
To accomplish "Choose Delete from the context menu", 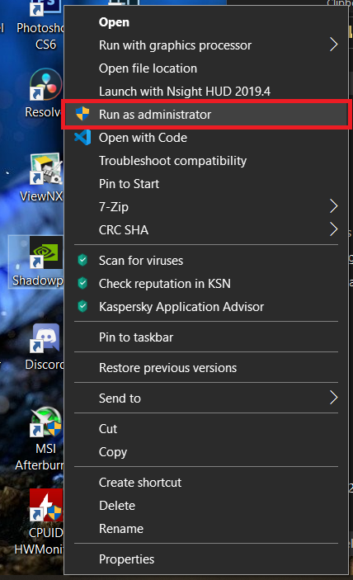I will (x=206, y=506).
